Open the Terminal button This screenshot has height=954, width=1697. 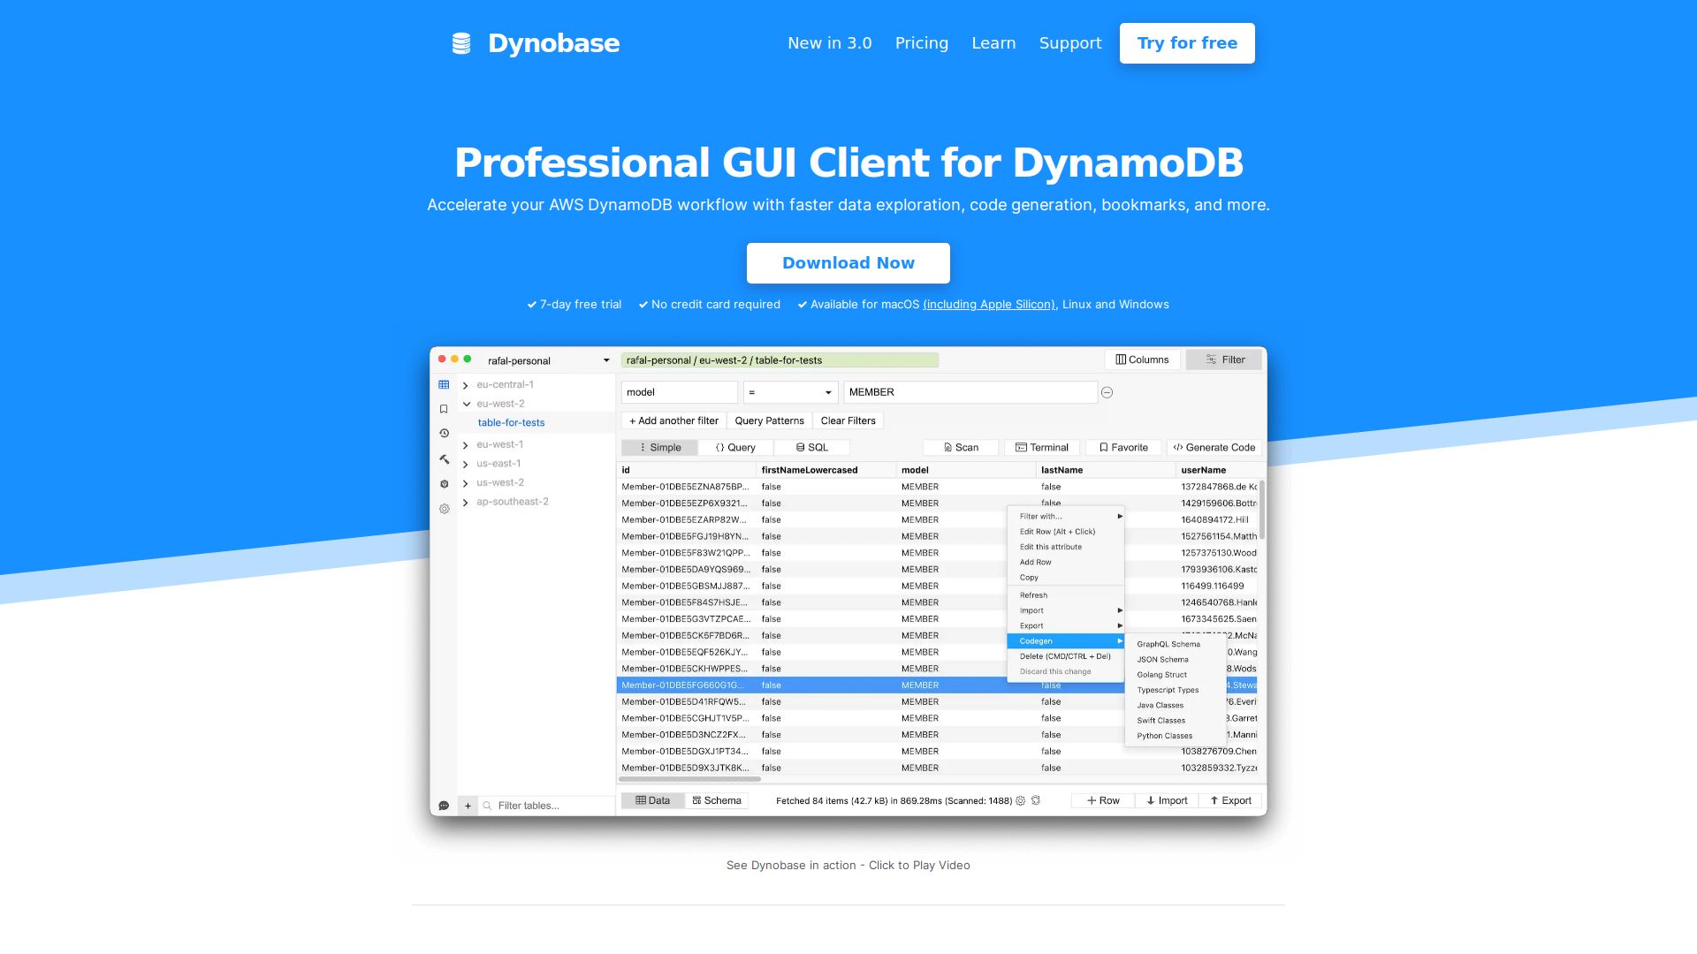pyautogui.click(x=1042, y=448)
